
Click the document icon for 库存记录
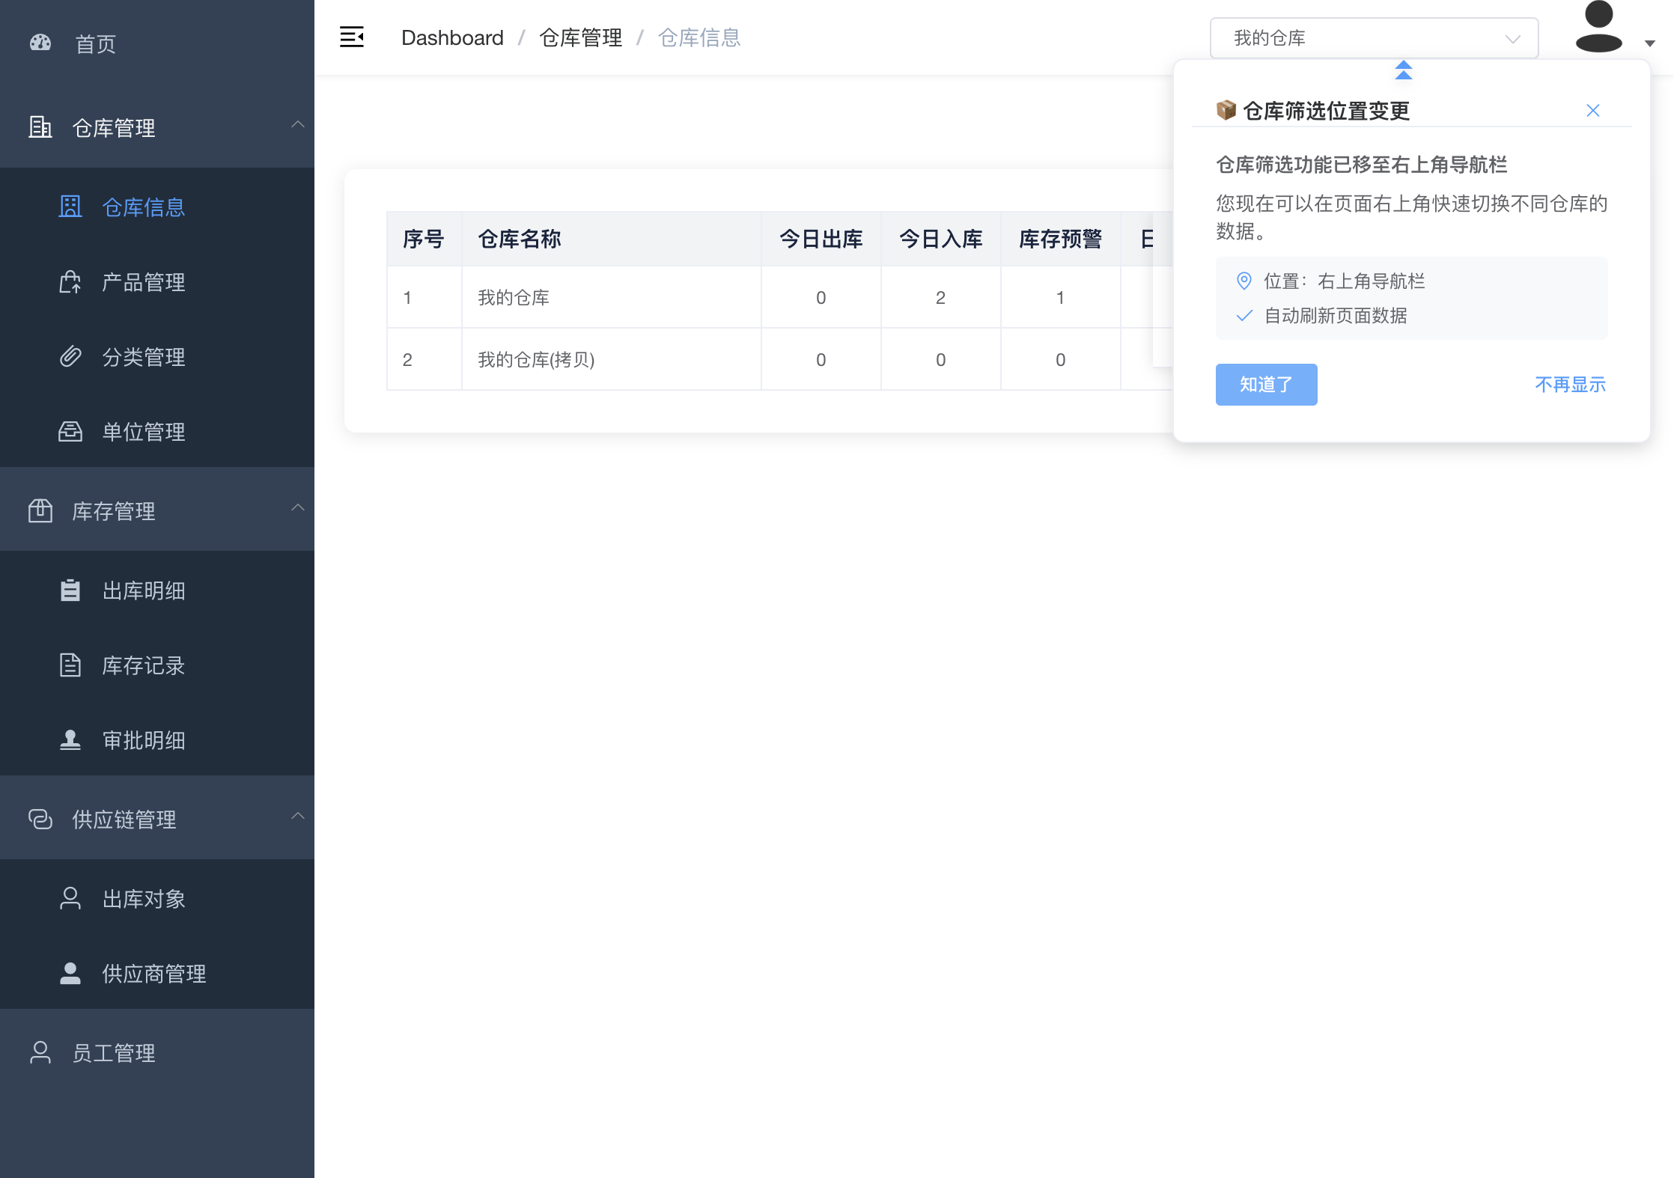click(70, 665)
